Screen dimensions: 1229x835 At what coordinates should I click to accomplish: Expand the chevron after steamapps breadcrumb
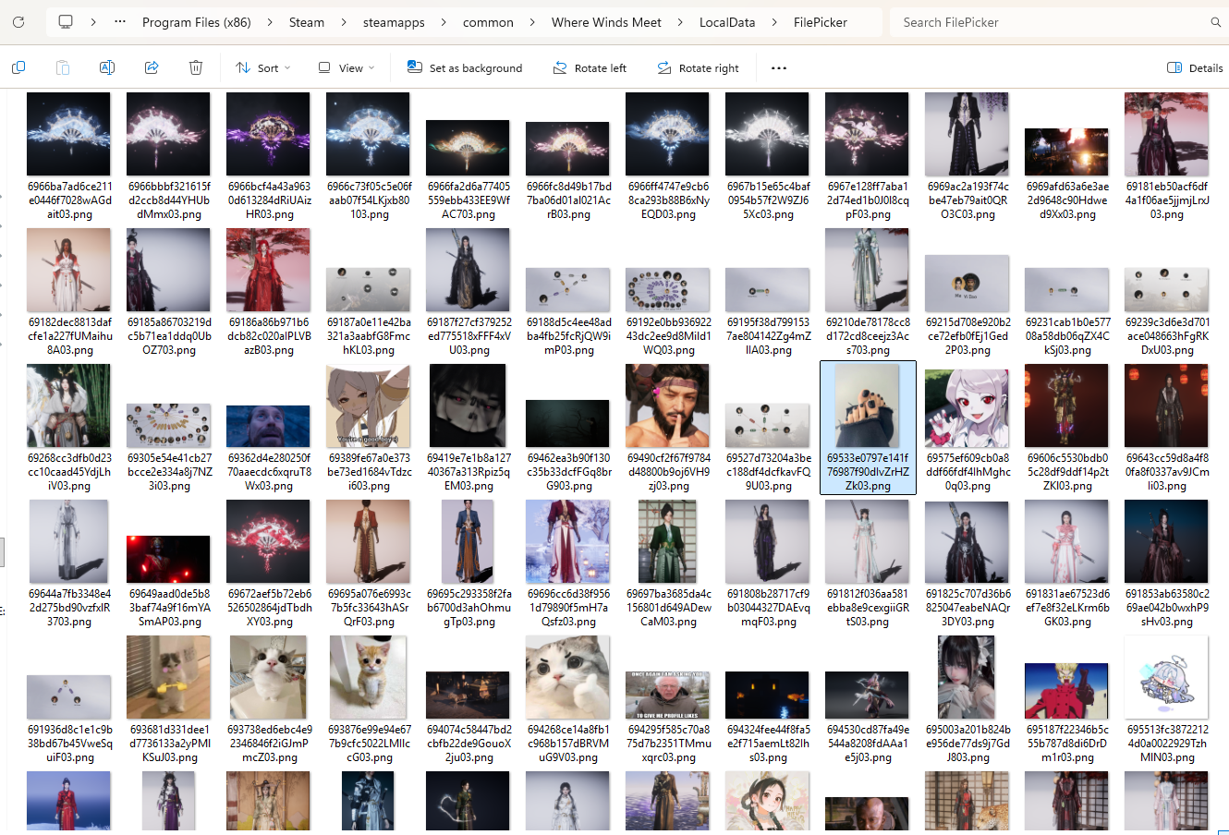[x=444, y=22]
